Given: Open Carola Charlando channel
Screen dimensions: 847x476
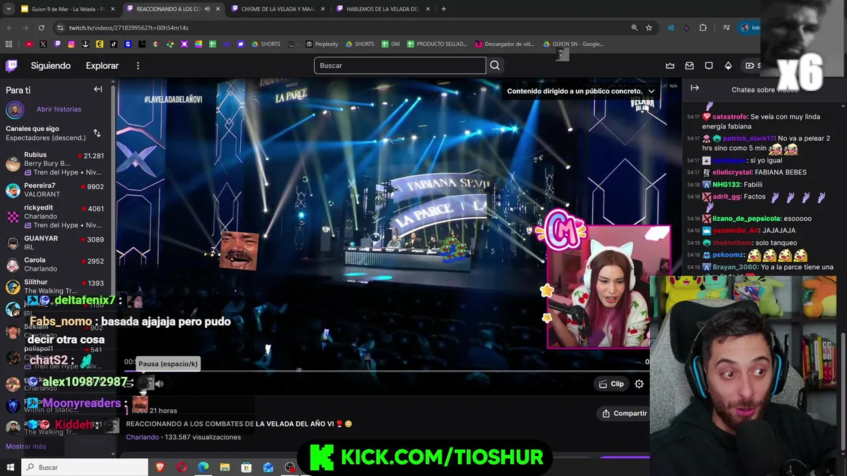Looking at the screenshot, I should pos(56,264).
